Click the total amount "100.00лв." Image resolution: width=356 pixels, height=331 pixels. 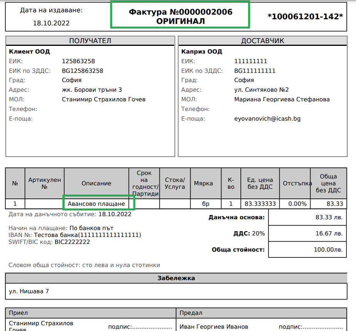328,250
